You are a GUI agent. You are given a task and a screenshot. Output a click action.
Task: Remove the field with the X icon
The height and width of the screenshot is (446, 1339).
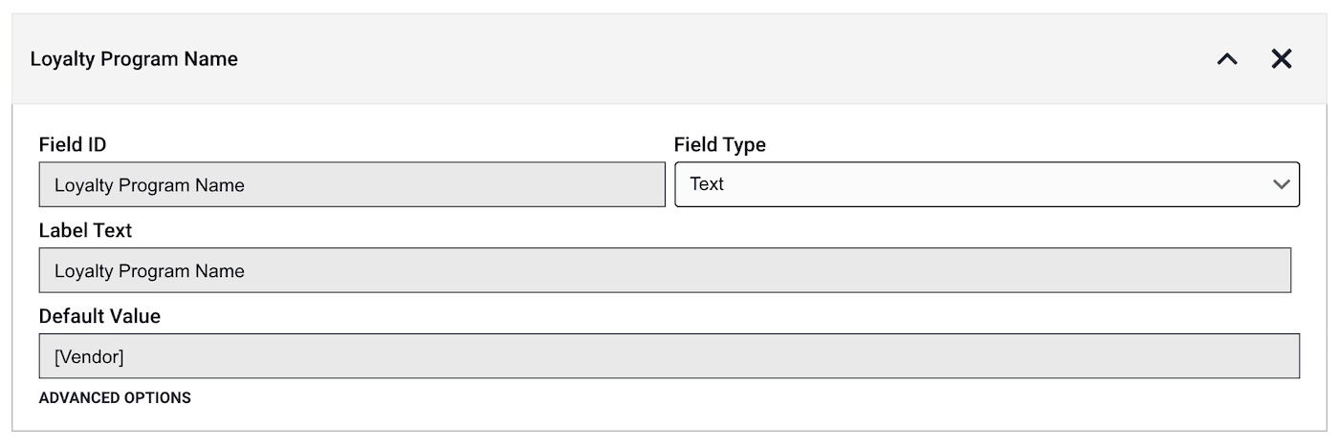(x=1282, y=59)
